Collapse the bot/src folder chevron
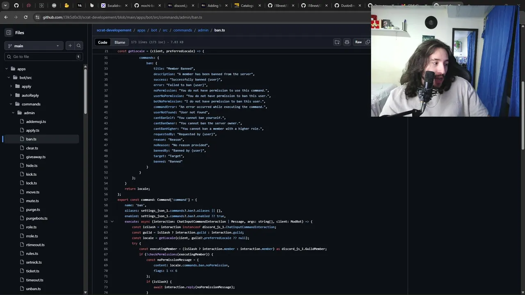 tap(9, 77)
